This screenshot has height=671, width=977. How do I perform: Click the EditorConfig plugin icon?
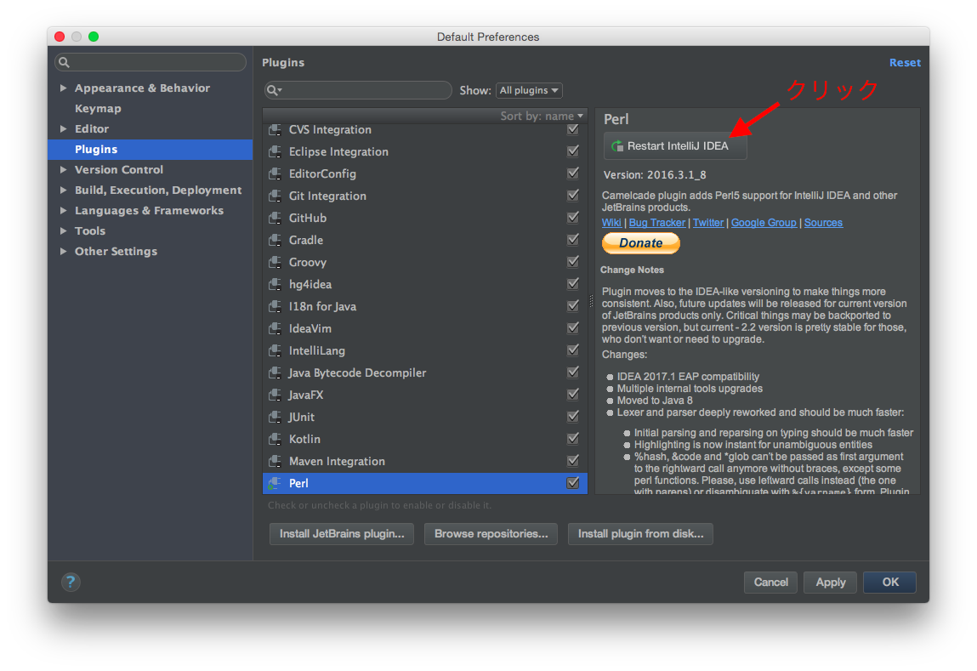pos(275,173)
